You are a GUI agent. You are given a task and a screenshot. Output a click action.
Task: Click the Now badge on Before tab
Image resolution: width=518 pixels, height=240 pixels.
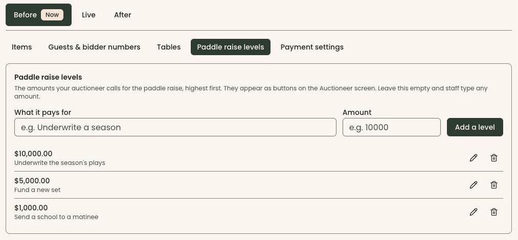(52, 15)
